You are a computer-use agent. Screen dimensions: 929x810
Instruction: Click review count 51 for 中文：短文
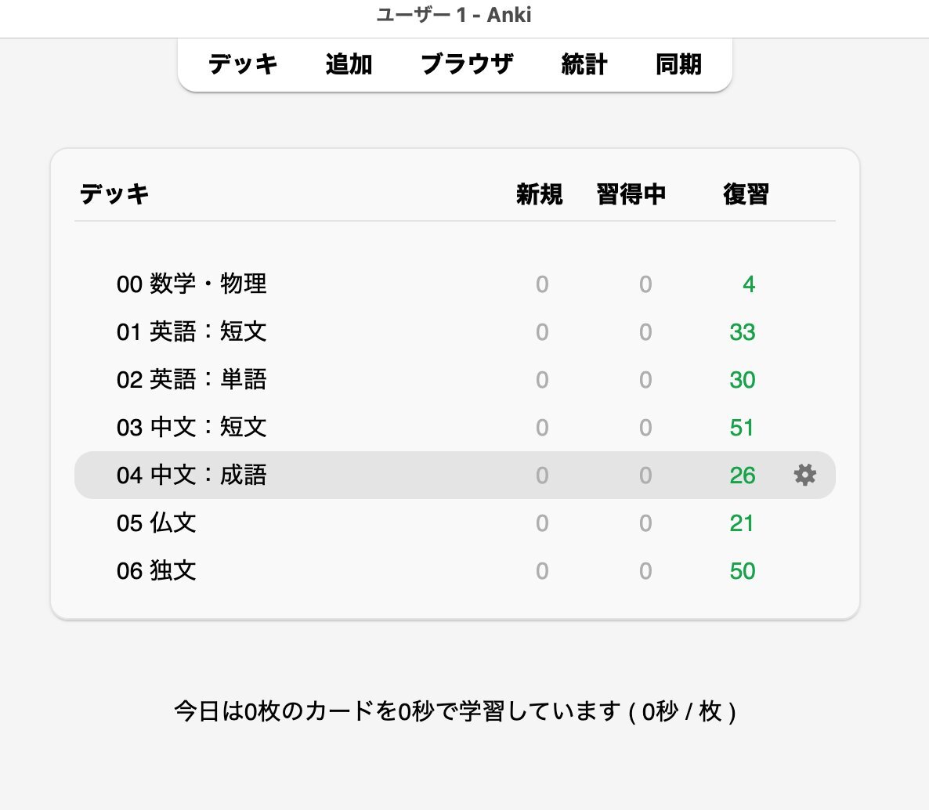click(x=742, y=428)
